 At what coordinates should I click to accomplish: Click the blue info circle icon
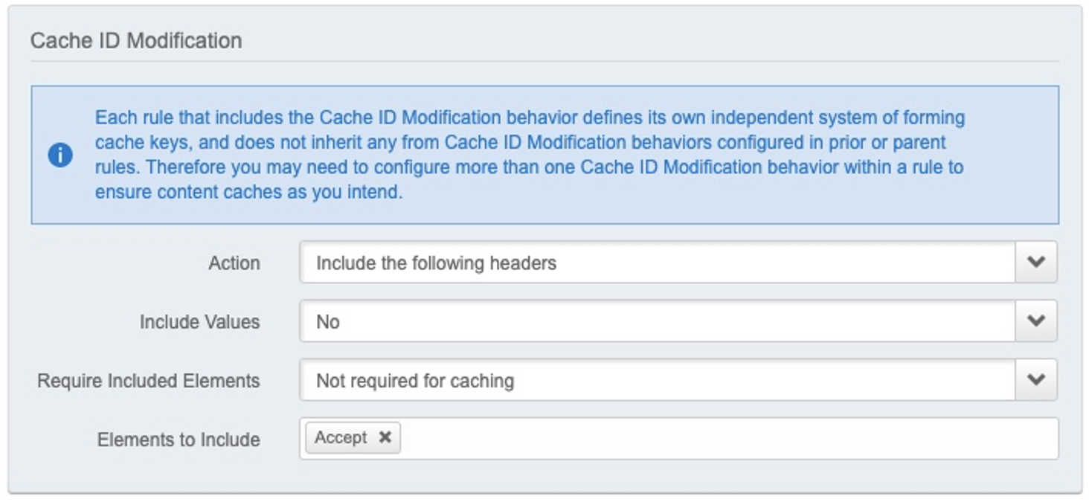point(60,155)
